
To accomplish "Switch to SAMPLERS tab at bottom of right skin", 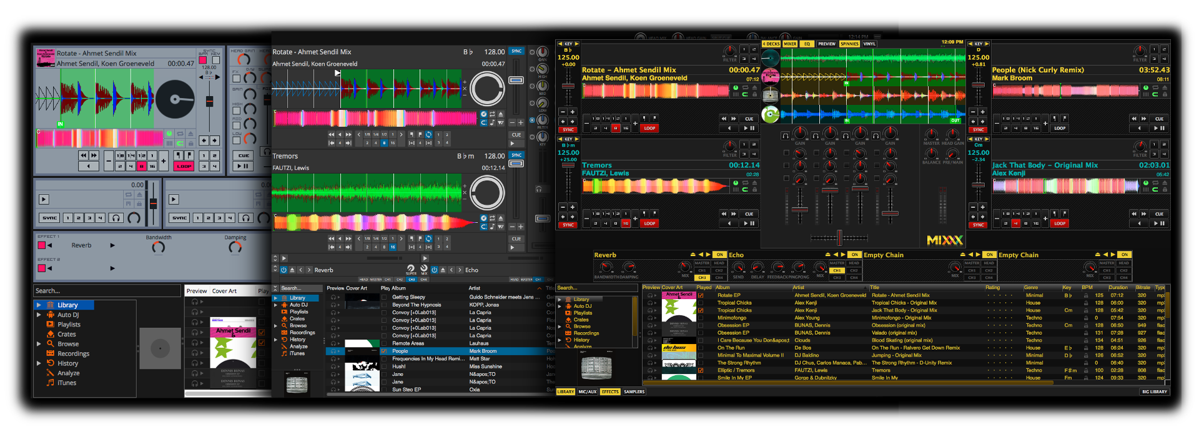I will coord(634,391).
